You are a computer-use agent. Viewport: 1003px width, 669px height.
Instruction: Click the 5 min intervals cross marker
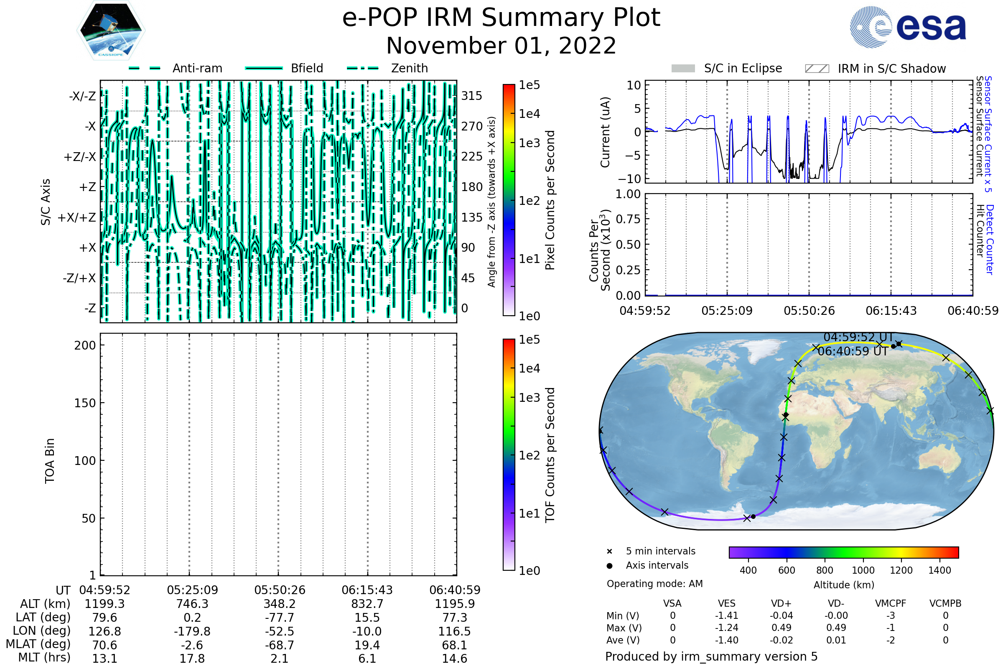[x=609, y=552]
